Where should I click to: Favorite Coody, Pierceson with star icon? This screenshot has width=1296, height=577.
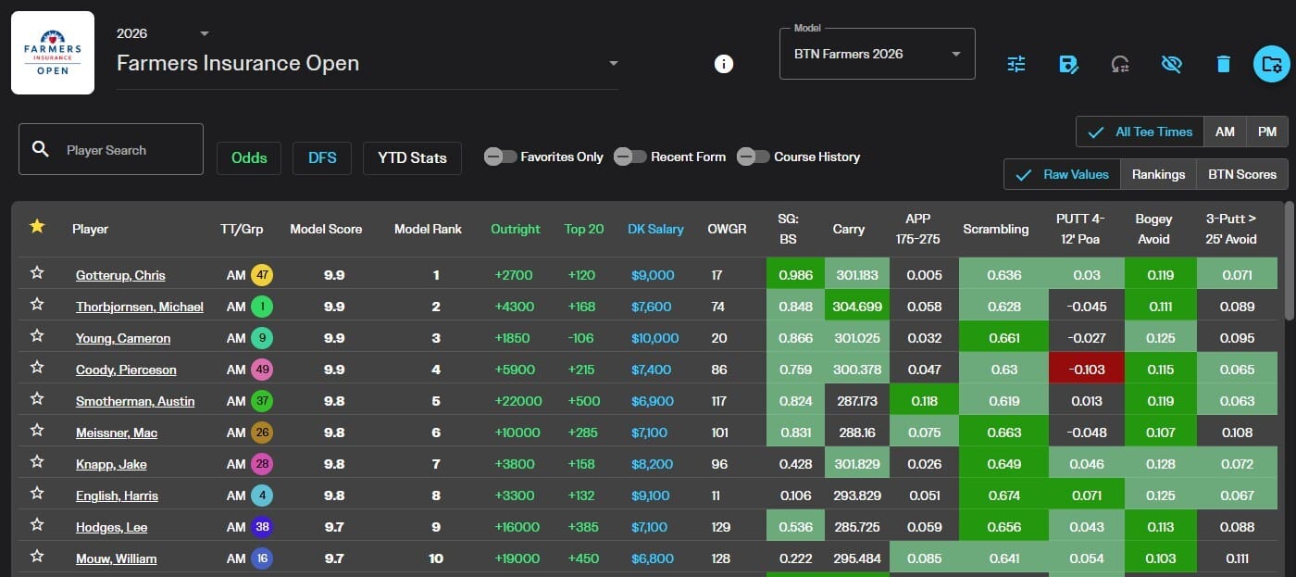[x=37, y=368]
